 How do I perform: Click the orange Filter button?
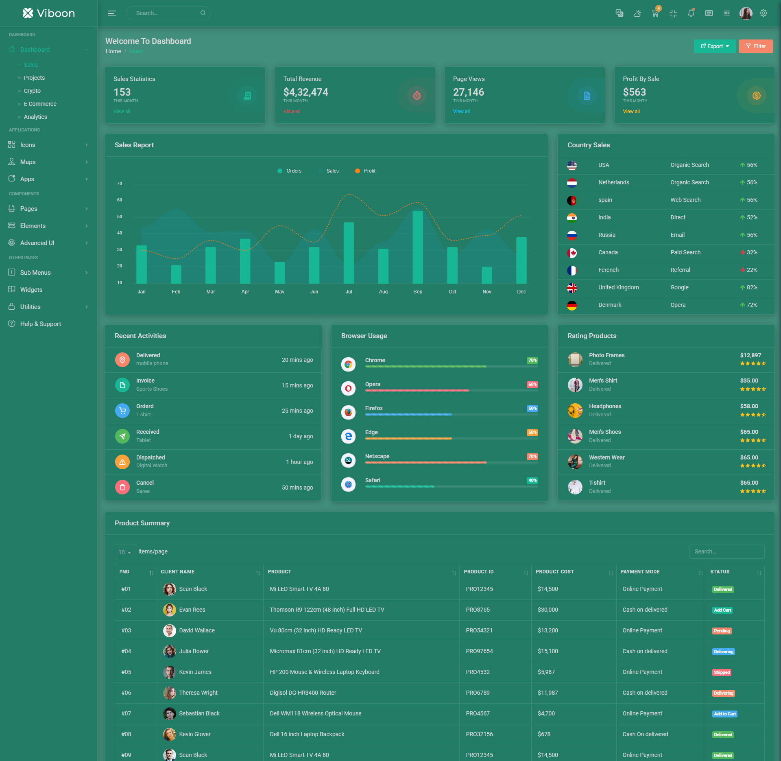755,46
